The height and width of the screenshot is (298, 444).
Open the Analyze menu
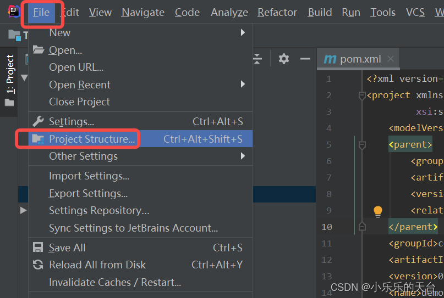[x=229, y=13]
